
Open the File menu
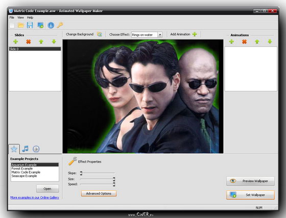click(12, 17)
